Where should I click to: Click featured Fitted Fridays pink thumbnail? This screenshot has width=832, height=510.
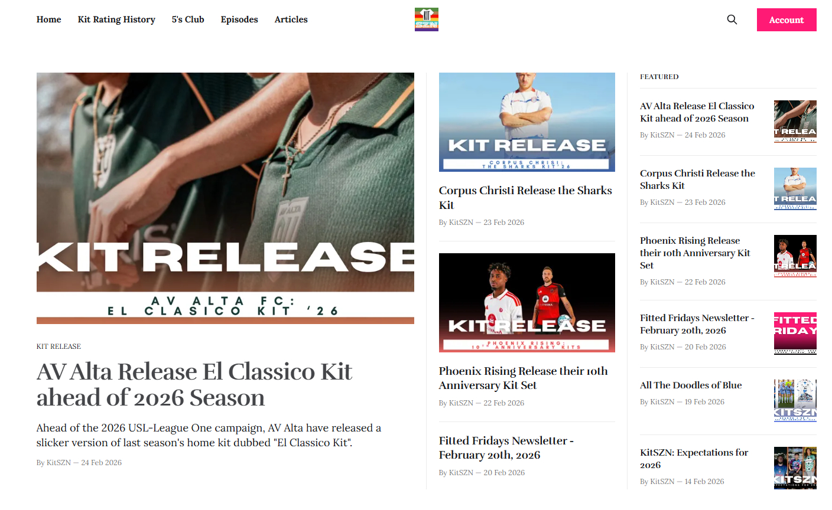pos(795,334)
